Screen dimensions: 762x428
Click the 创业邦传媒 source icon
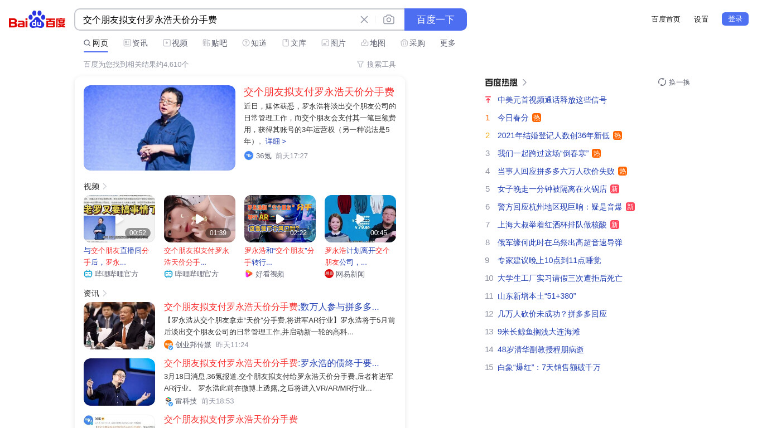coord(168,345)
